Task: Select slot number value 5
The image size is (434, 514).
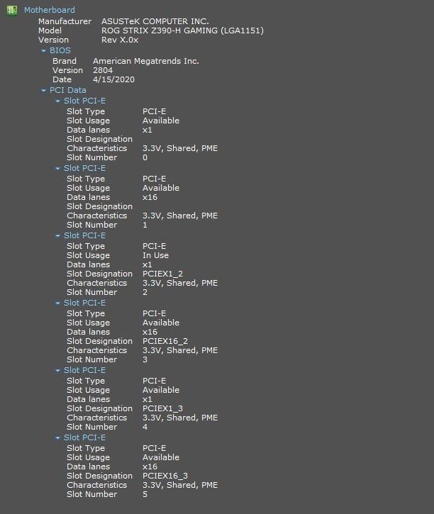Action: tap(145, 494)
